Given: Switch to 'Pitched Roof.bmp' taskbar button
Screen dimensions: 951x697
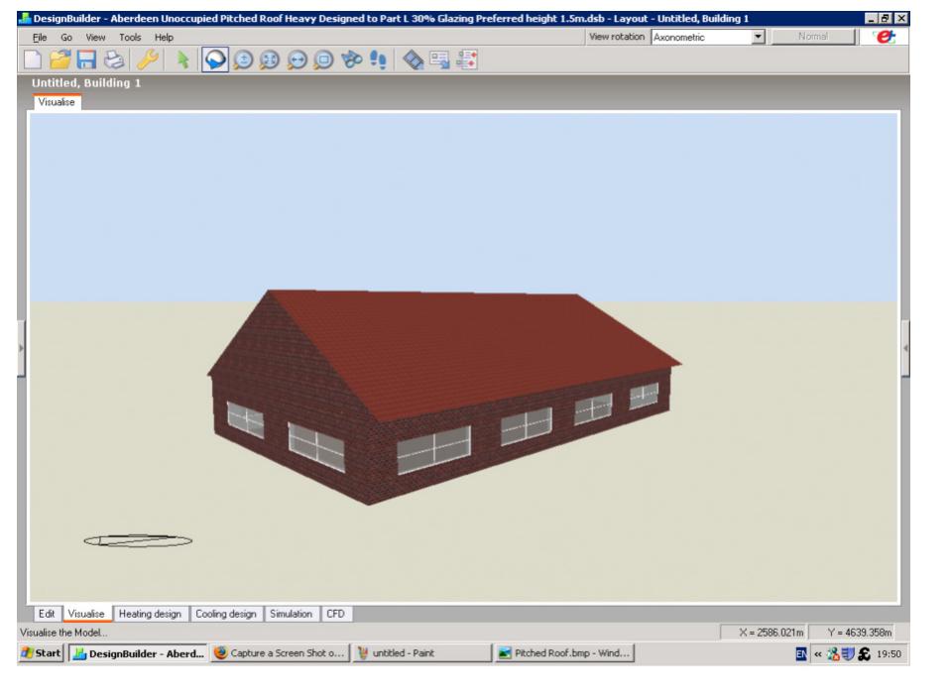Looking at the screenshot, I should (564, 653).
